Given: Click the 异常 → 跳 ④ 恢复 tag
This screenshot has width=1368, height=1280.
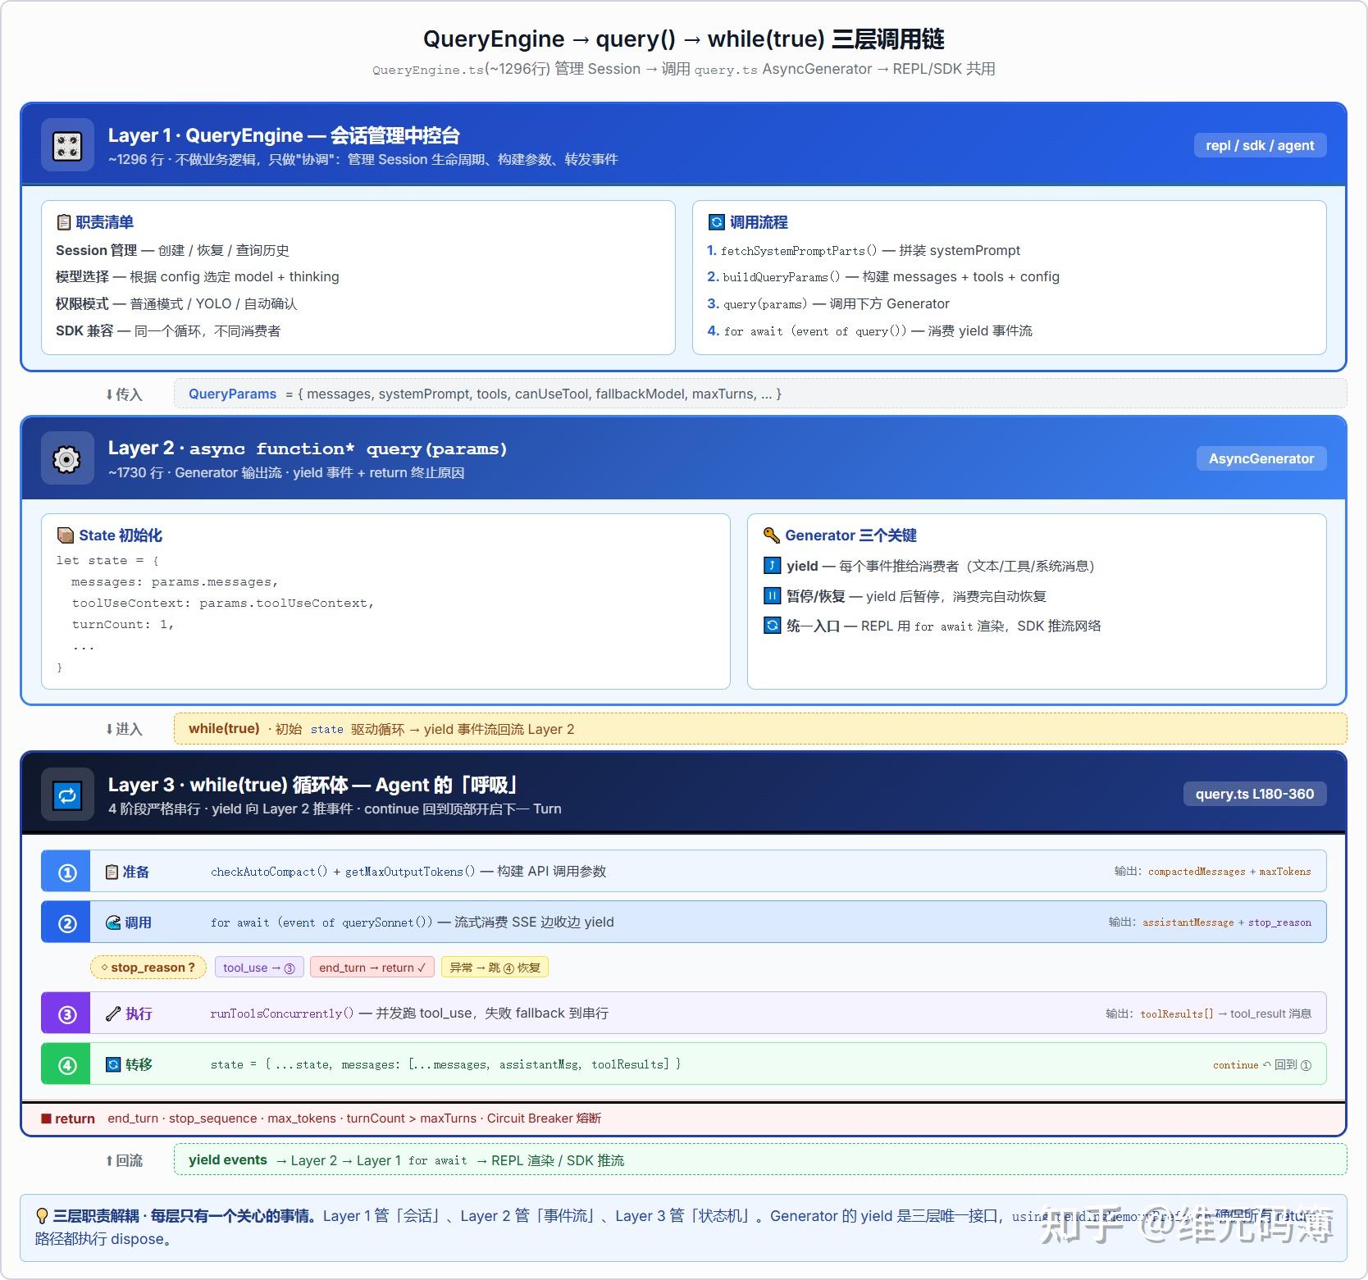Looking at the screenshot, I should 495,968.
